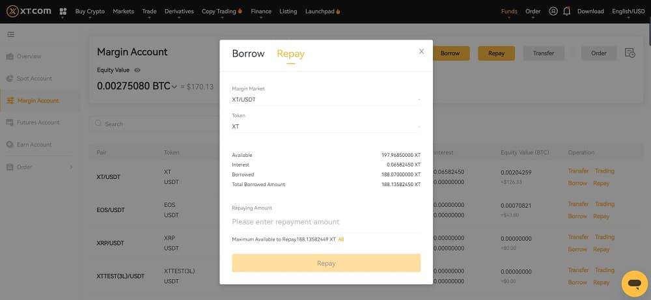Switch to the Borrow tab in the dialog
Screen dimensions: 651x300
[x=248, y=53]
